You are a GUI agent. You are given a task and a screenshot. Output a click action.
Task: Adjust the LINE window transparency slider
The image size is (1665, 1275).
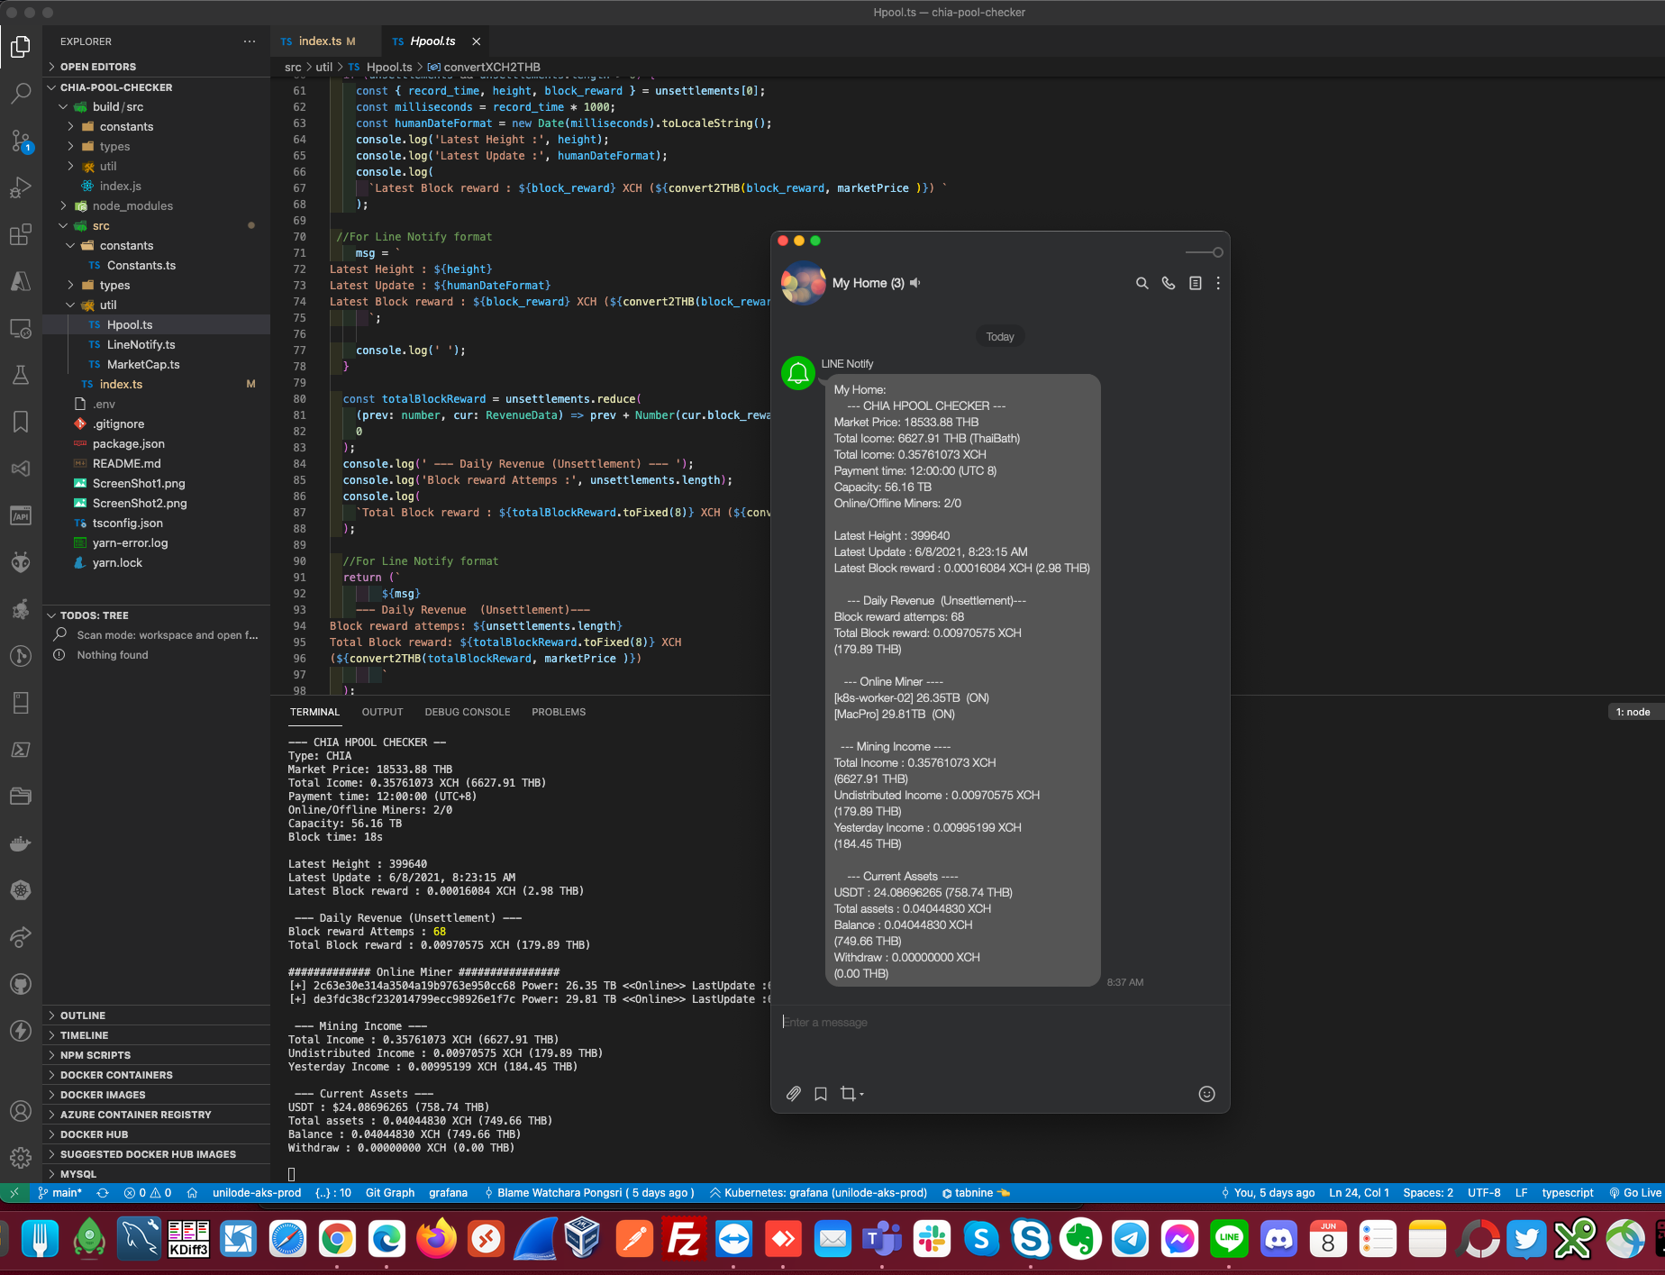coord(1205,252)
